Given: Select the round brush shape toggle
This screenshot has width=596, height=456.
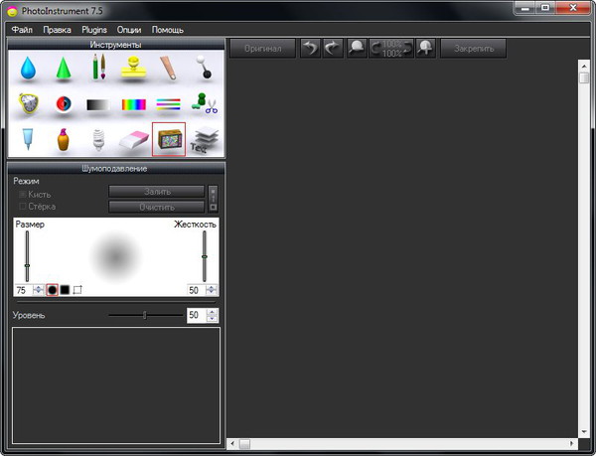Looking at the screenshot, I should click(x=52, y=290).
